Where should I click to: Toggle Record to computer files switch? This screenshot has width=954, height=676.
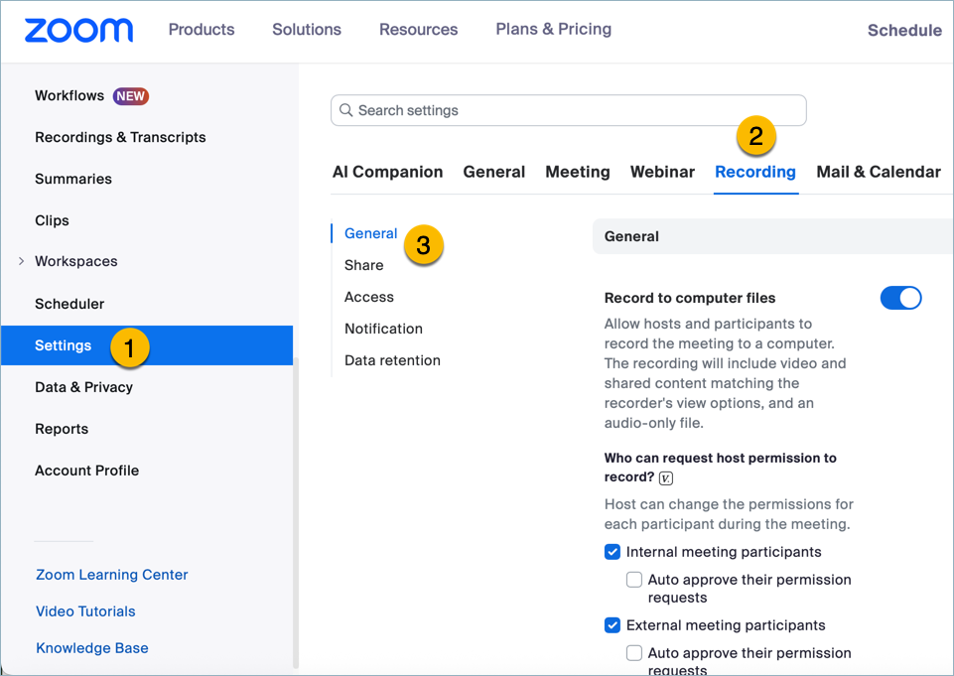[x=900, y=298]
